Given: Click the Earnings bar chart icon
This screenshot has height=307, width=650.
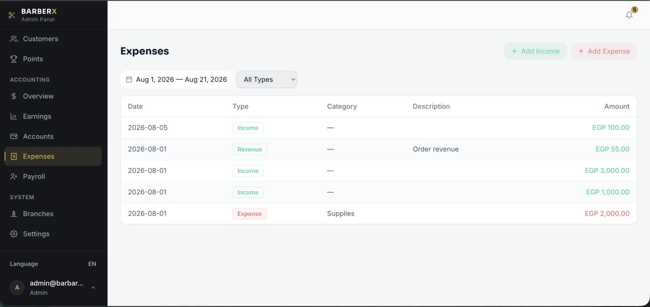Looking at the screenshot, I should point(14,116).
